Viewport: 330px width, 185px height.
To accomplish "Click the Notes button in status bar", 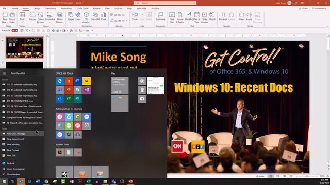I will [260, 176].
